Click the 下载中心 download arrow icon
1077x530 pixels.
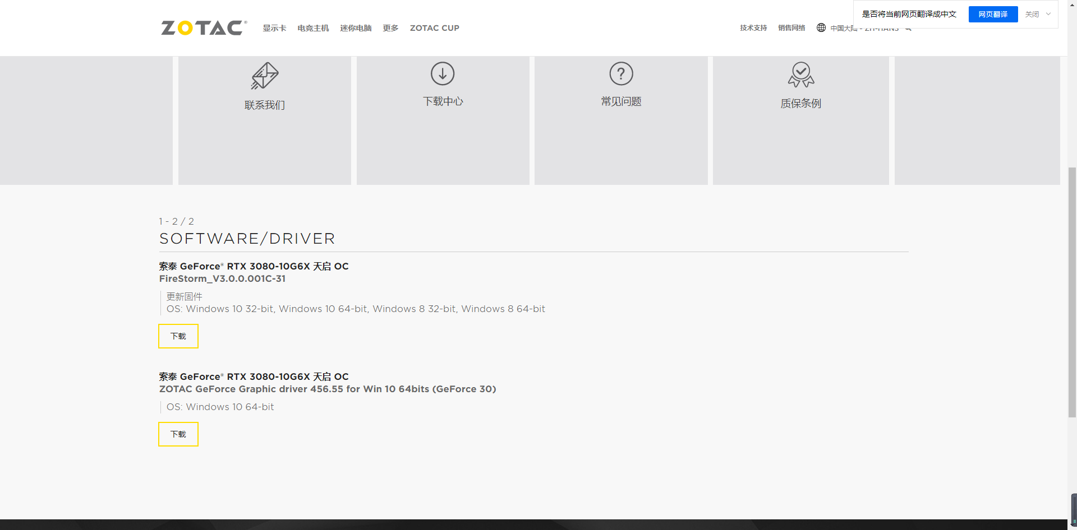[x=443, y=73]
